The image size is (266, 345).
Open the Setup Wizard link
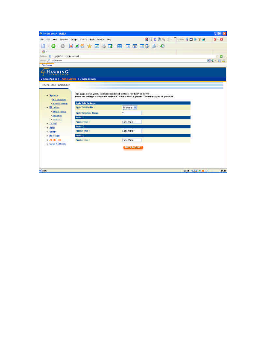pos(69,79)
